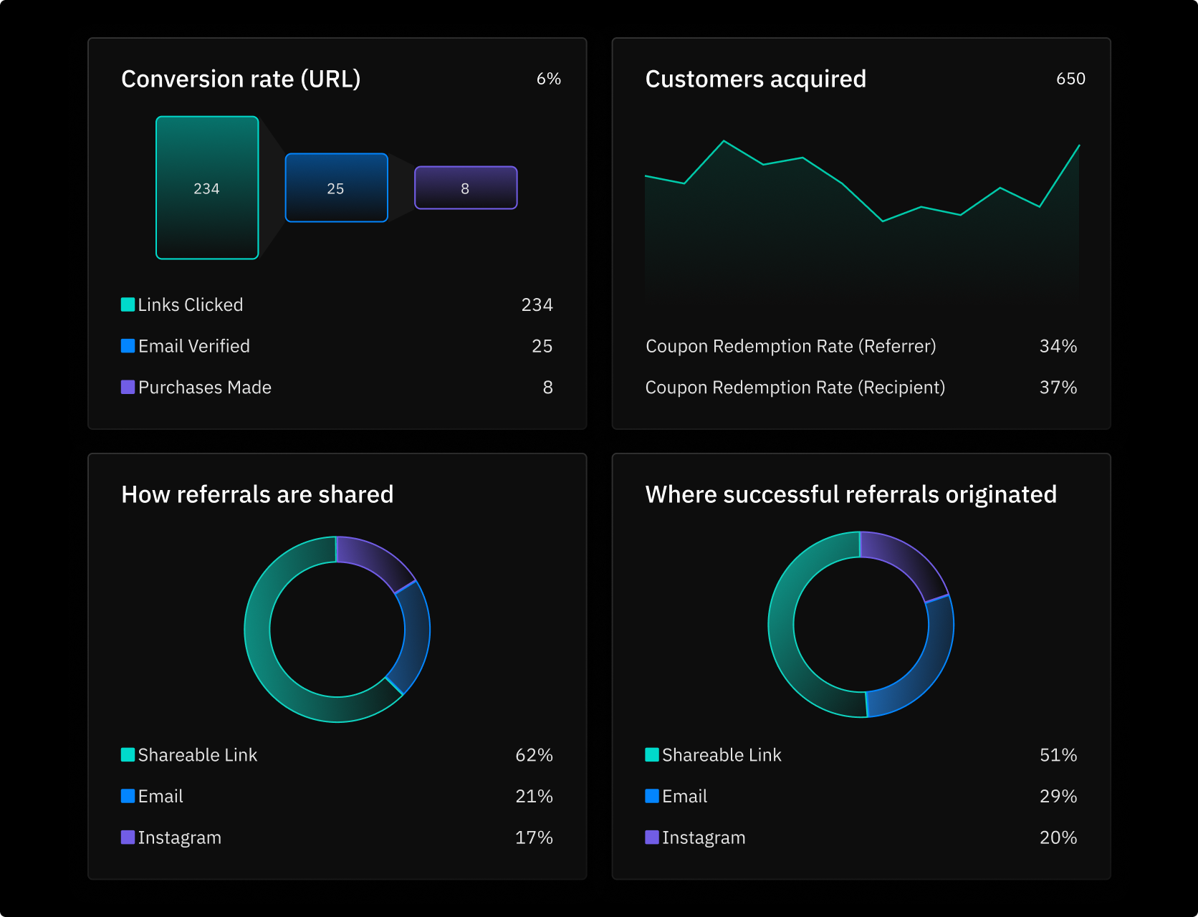
Task: Click the Coupon Redemption Rate (Referrer) label
Action: tap(791, 346)
